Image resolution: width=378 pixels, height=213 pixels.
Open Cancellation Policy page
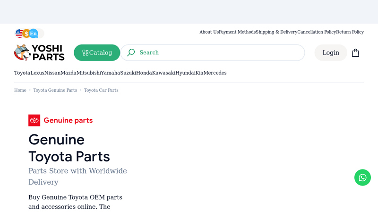pyautogui.click(x=317, y=32)
